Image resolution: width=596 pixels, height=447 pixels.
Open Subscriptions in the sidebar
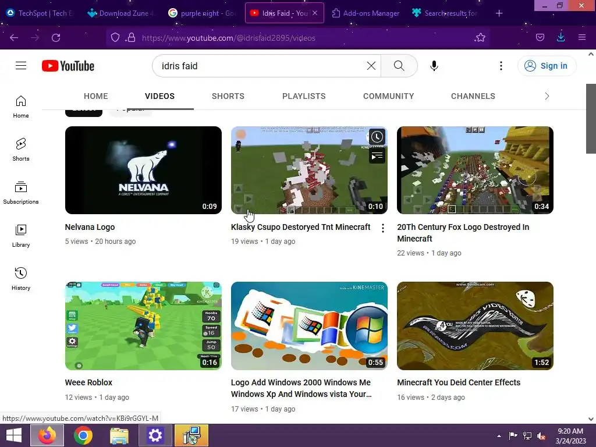pos(21,193)
